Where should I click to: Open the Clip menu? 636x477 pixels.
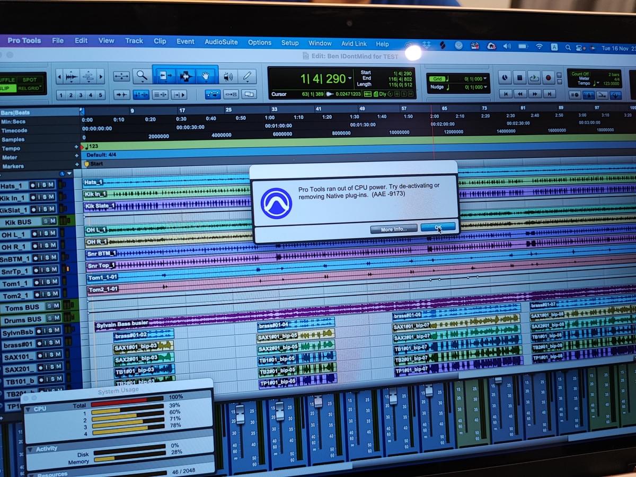pyautogui.click(x=160, y=41)
